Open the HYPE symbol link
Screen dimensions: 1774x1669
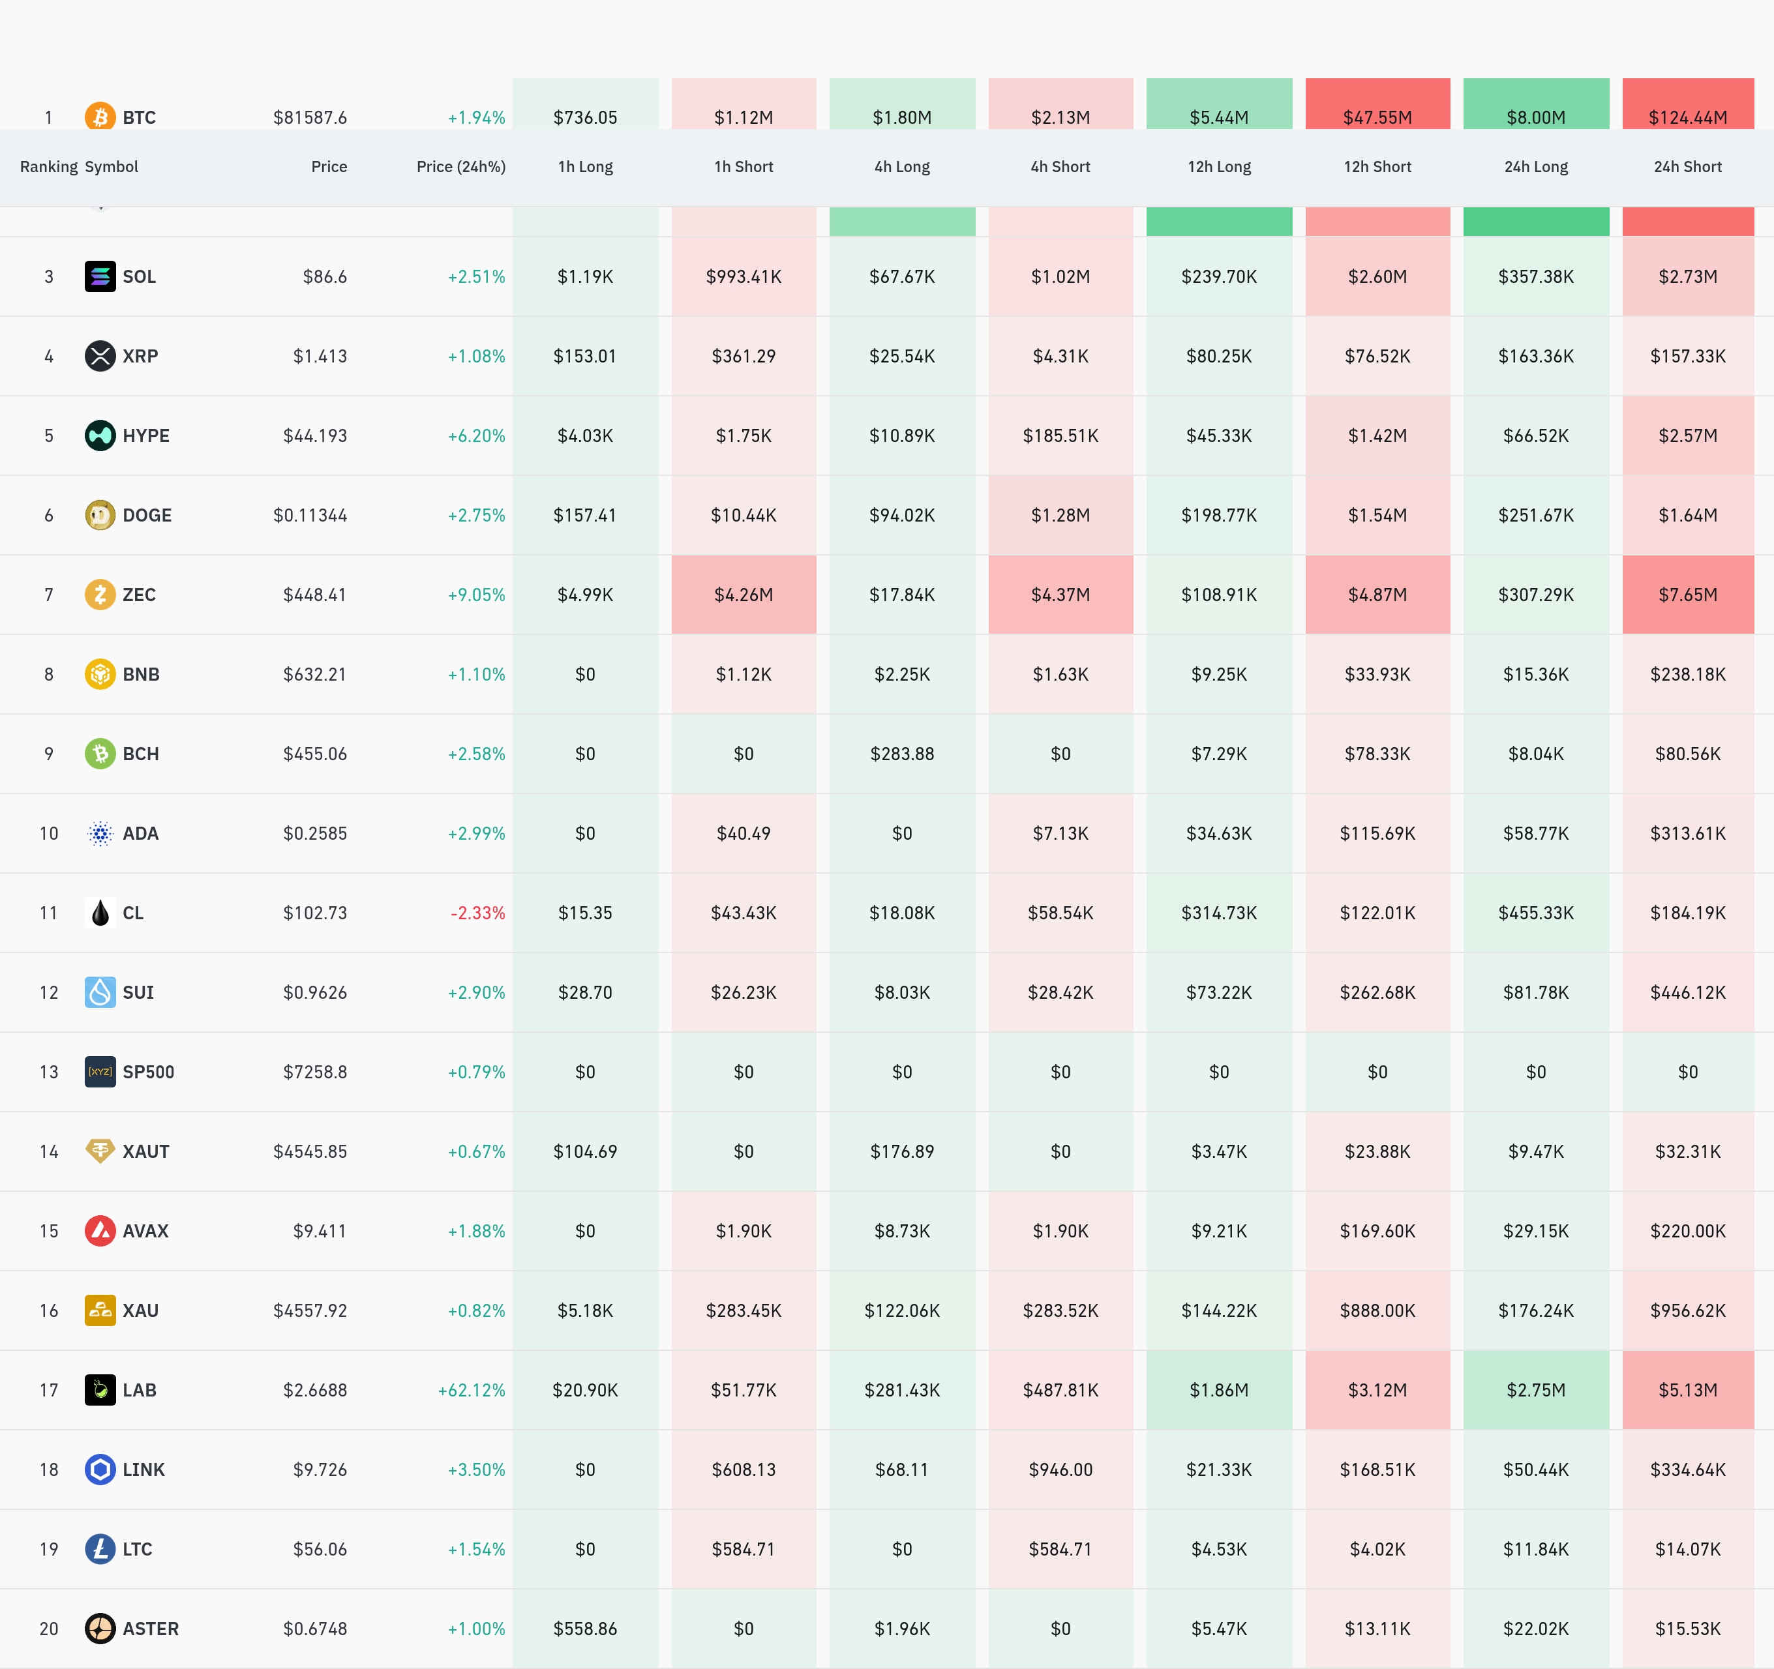[x=146, y=436]
